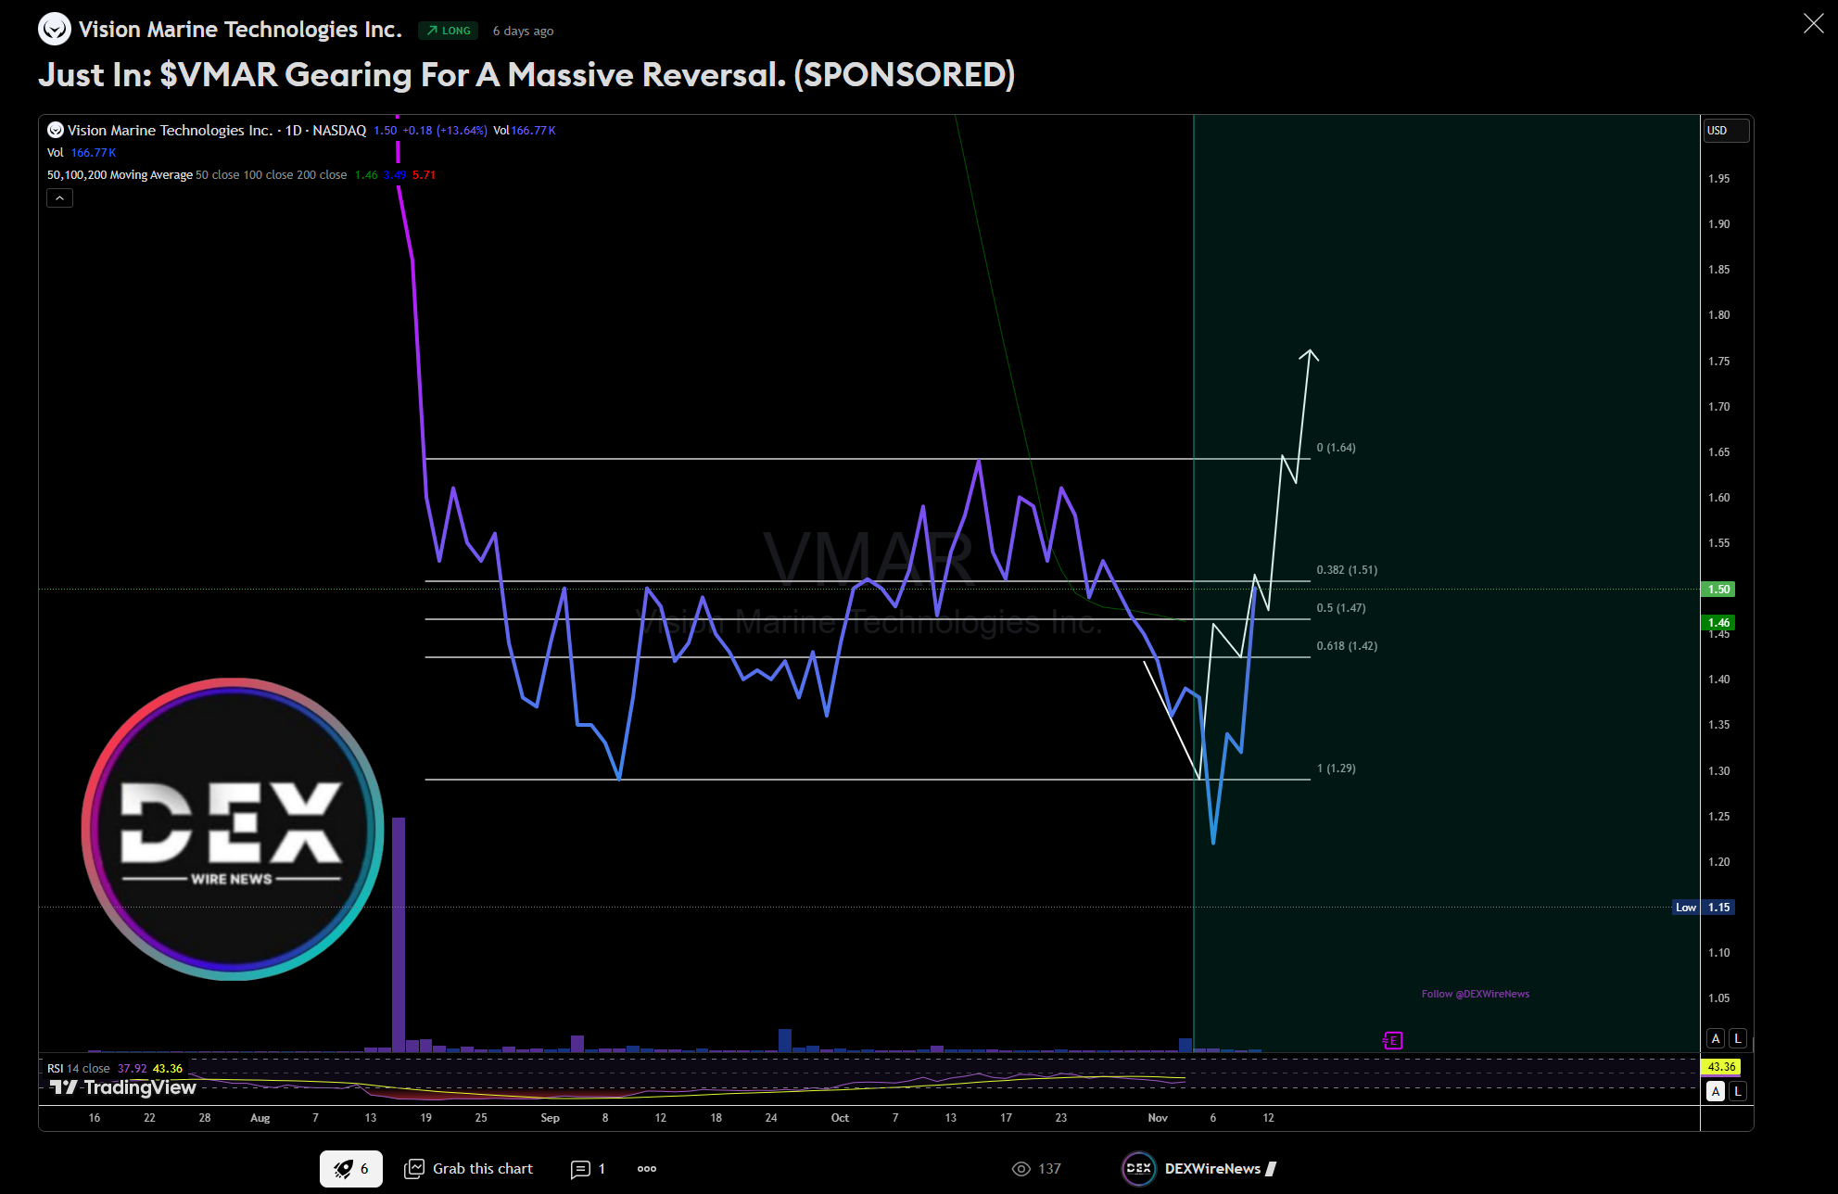Open the USD currency dropdown
The image size is (1838, 1194).
tap(1726, 131)
